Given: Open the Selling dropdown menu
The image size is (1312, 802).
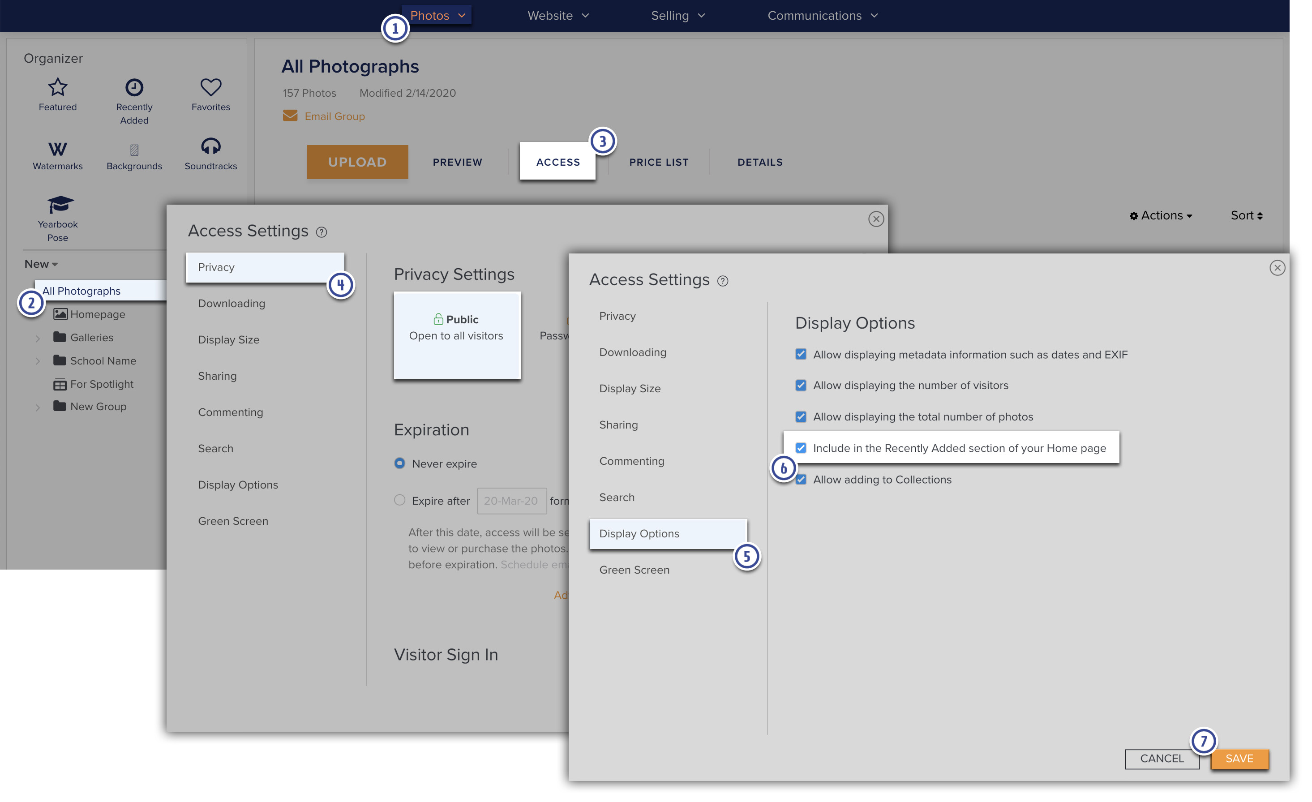Looking at the screenshot, I should (x=678, y=15).
